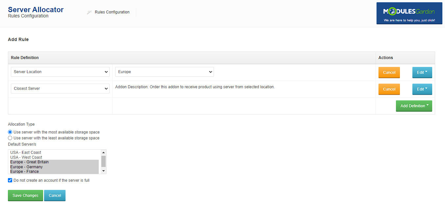Select 'USA - East Coast' in server list
The width and height of the screenshot is (445, 205).
(x=26, y=153)
